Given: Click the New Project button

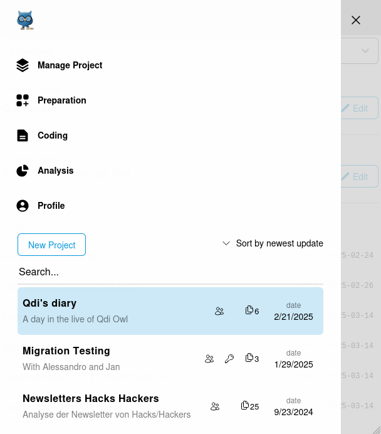Looking at the screenshot, I should click(x=51, y=245).
